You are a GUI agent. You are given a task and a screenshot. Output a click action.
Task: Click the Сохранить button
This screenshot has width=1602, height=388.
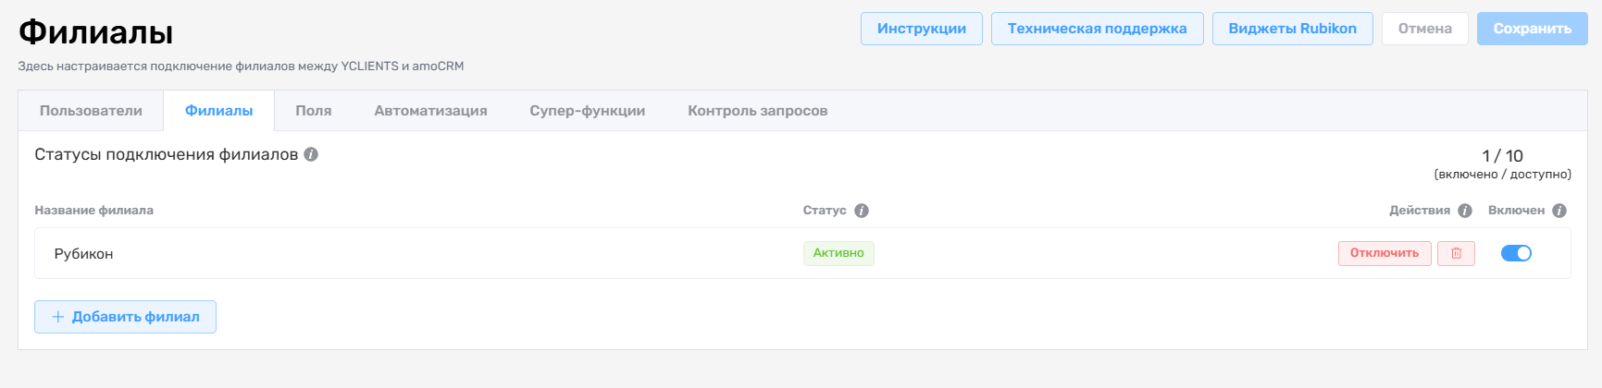pyautogui.click(x=1533, y=29)
